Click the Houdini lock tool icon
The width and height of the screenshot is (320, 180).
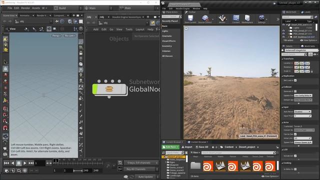5,68
